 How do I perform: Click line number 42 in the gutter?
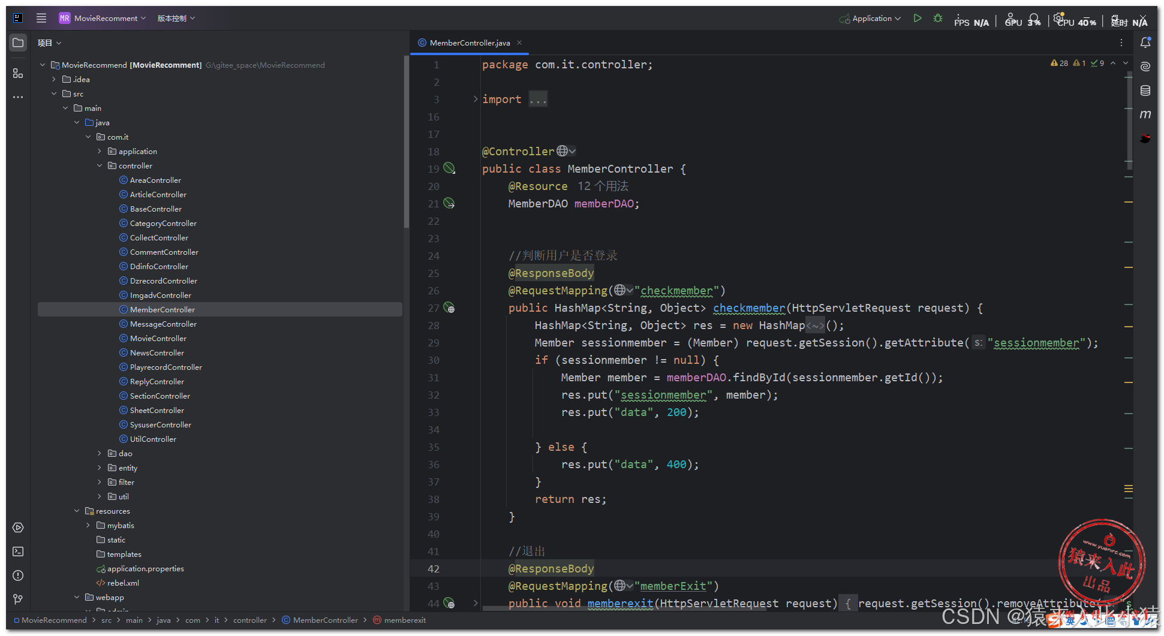434,568
